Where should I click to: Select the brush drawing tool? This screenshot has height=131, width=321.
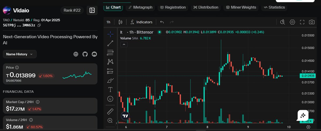click(x=110, y=80)
